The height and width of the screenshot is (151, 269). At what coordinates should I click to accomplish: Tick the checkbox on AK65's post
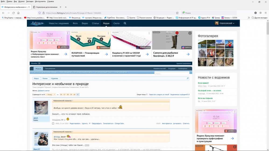[53, 123]
